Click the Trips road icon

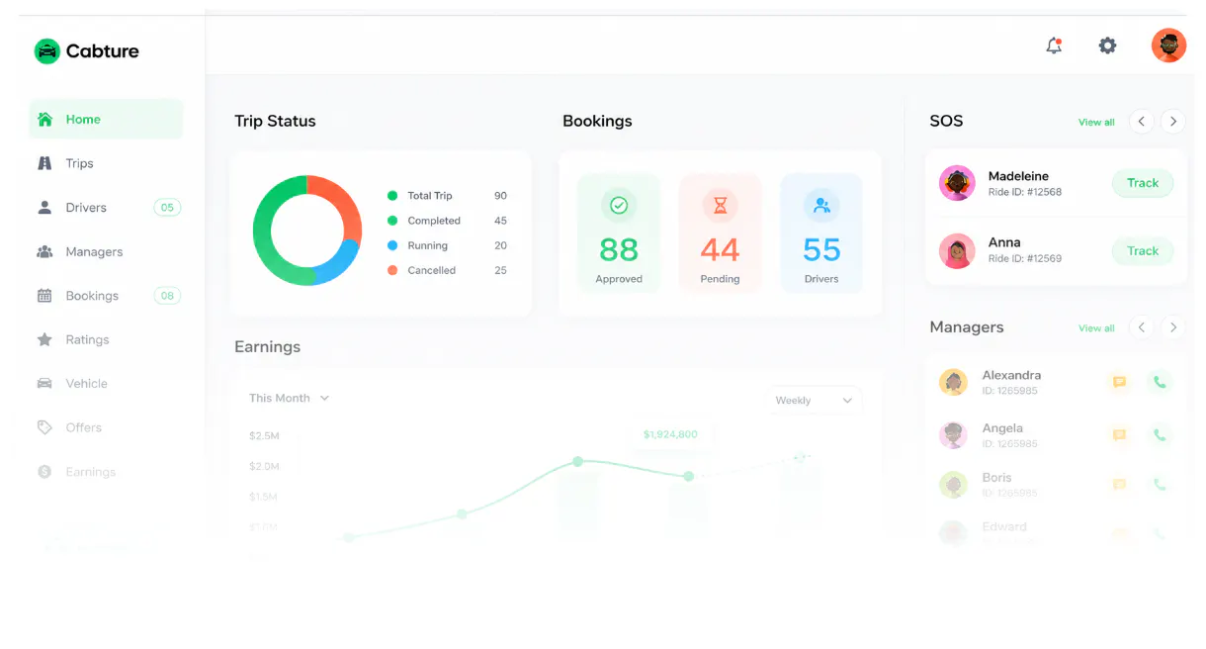point(44,163)
